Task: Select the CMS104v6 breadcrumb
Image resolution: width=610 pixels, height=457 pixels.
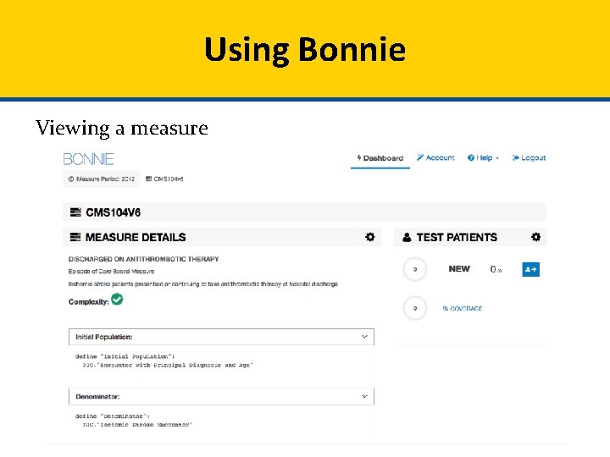Action: 167,179
